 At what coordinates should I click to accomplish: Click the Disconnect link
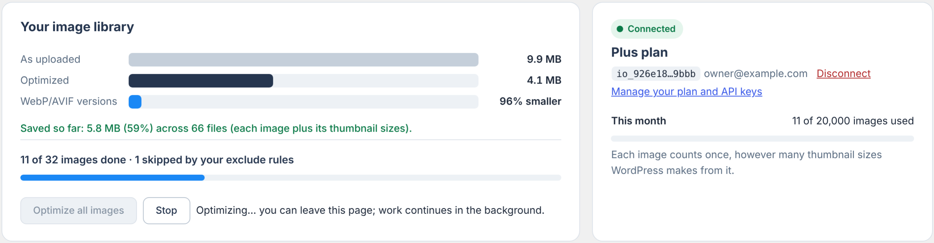[843, 73]
